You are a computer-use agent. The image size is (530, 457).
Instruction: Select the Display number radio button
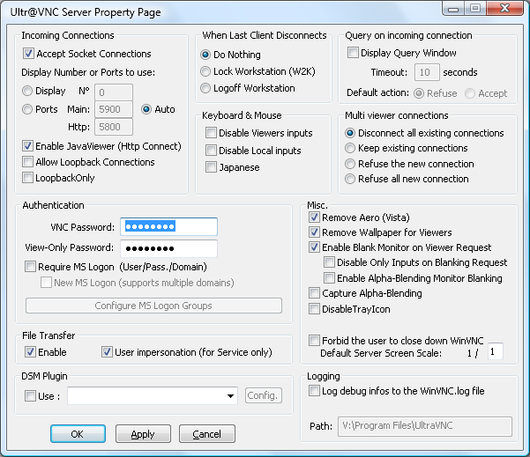28,91
